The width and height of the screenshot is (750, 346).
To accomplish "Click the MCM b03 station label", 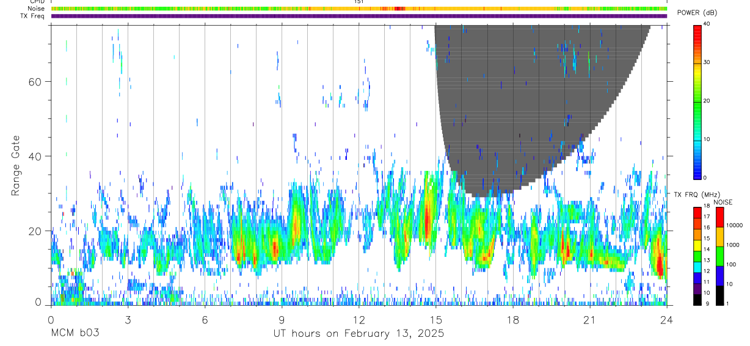I will point(75,334).
